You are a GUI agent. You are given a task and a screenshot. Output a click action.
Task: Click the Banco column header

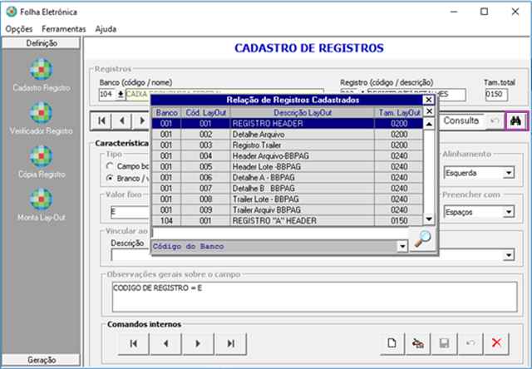(166, 112)
